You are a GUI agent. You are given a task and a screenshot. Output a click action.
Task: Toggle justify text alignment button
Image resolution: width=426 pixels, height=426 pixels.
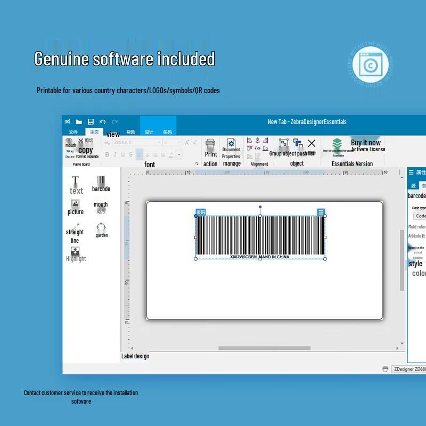coord(163,154)
